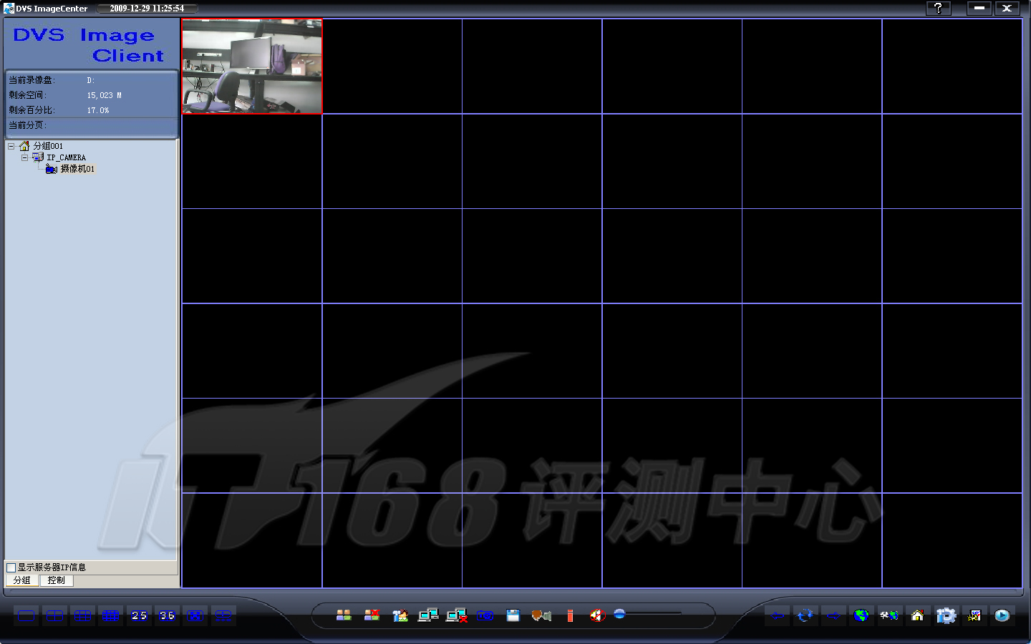
Task: Collapse the IP_CAMERA tree node
Action: click(x=24, y=157)
